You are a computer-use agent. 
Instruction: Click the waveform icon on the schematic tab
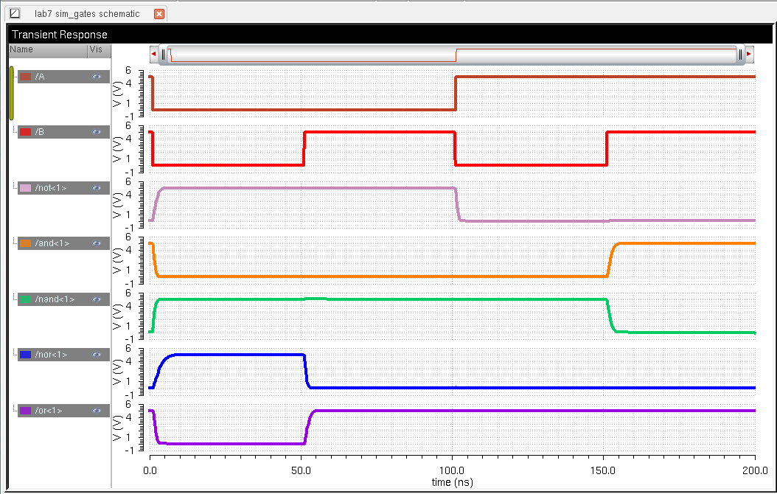pos(15,13)
